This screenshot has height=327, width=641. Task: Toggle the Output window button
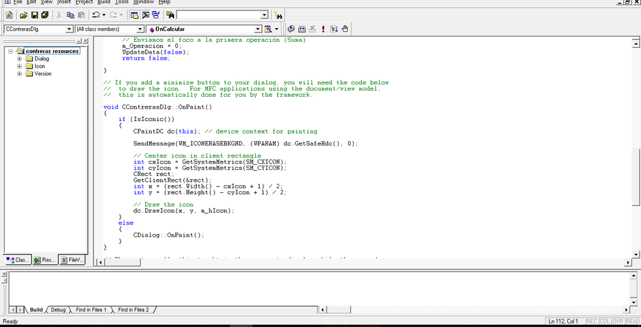(x=145, y=15)
